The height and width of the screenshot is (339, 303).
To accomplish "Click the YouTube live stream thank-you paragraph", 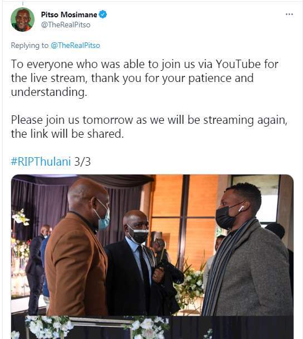I will tap(144, 78).
